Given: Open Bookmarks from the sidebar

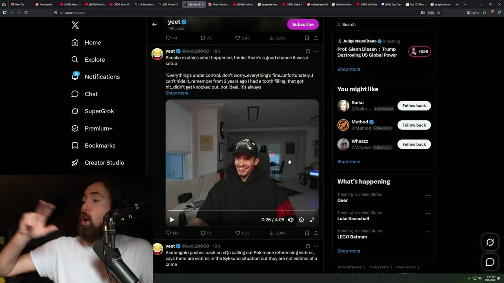Looking at the screenshot, I should [x=93, y=145].
